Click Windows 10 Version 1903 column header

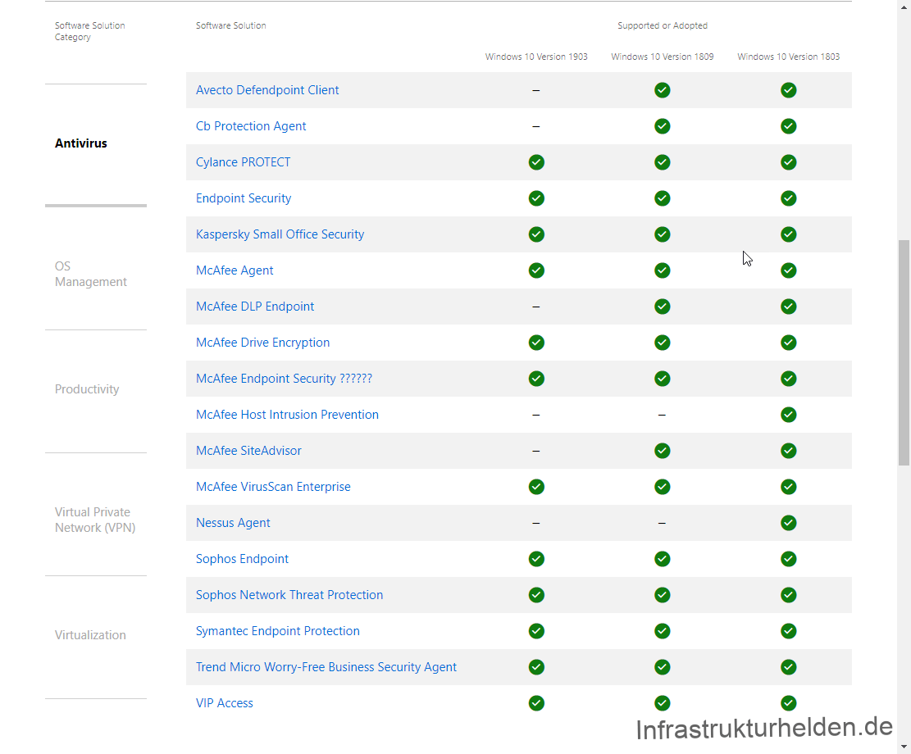point(536,57)
